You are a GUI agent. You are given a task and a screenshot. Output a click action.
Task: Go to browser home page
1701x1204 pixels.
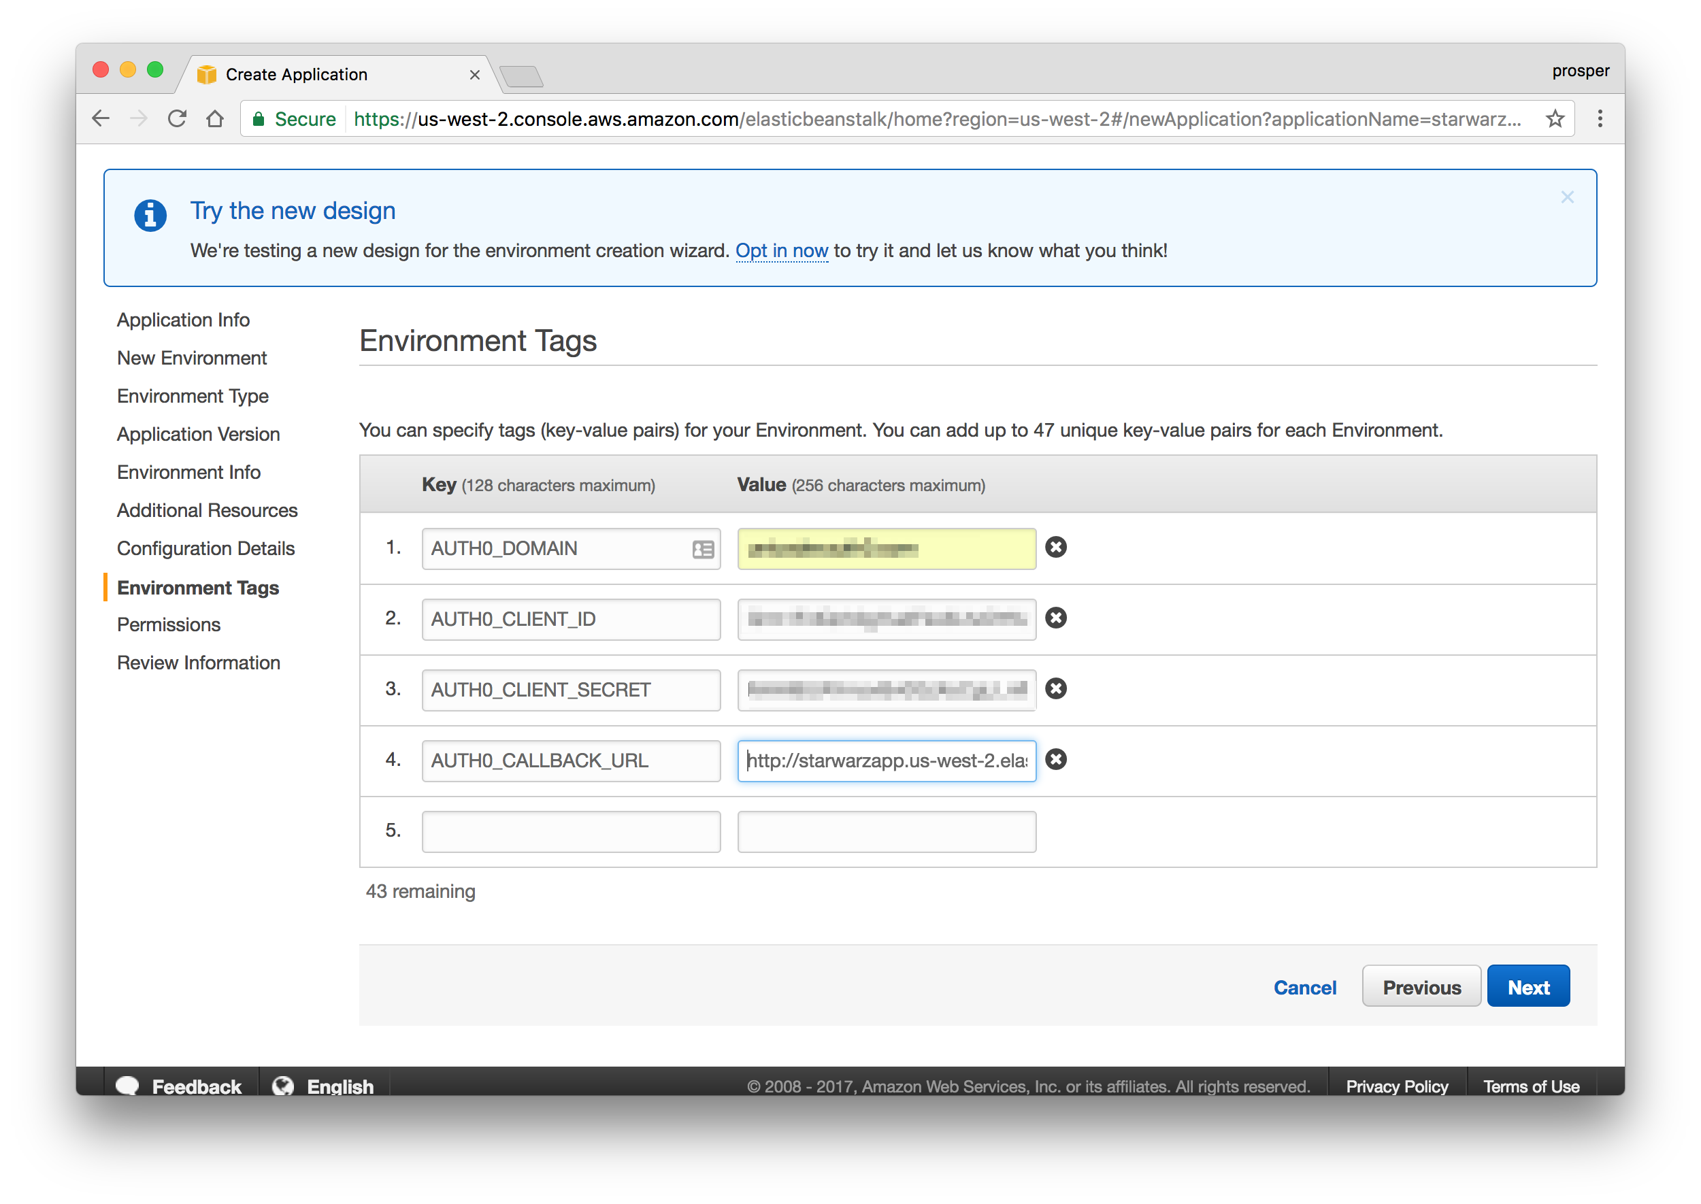coord(215,118)
